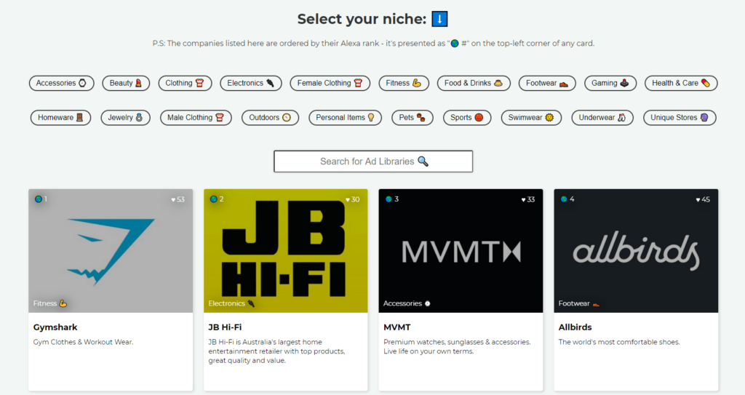Open the Gymshark title link
The height and width of the screenshot is (395, 745).
pyautogui.click(x=55, y=327)
